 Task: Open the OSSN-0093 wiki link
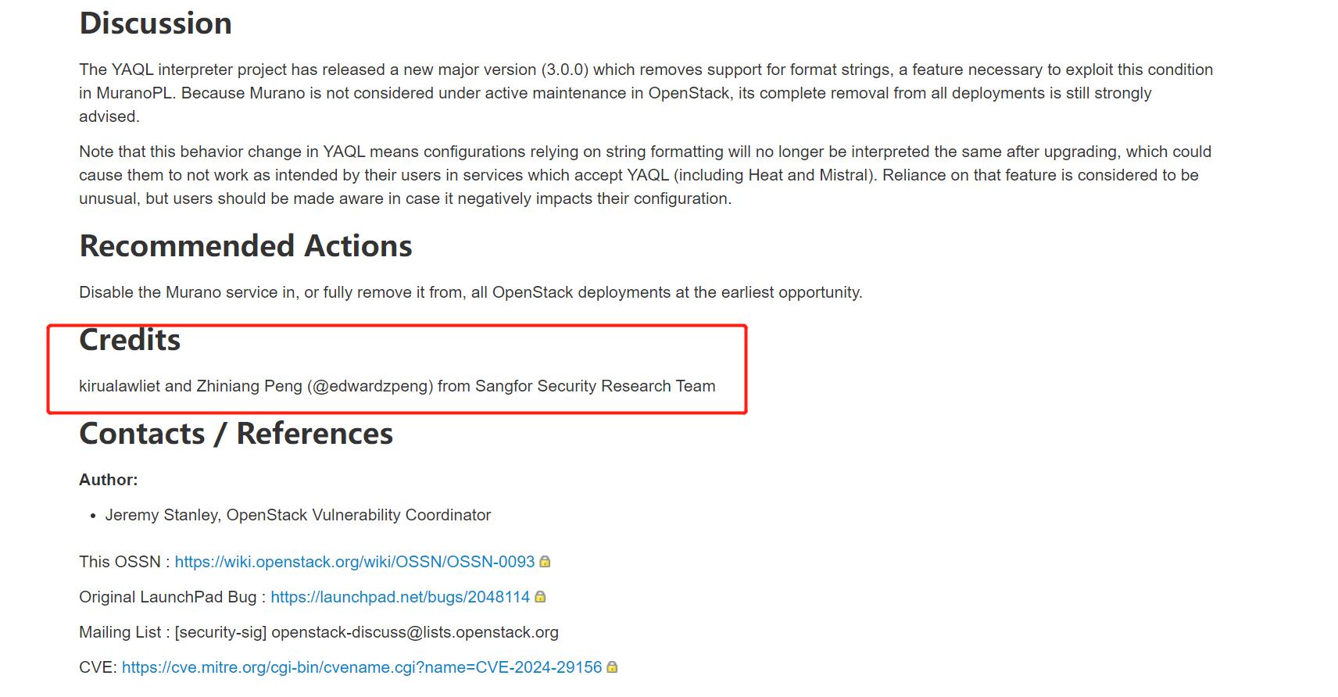pyautogui.click(x=354, y=562)
